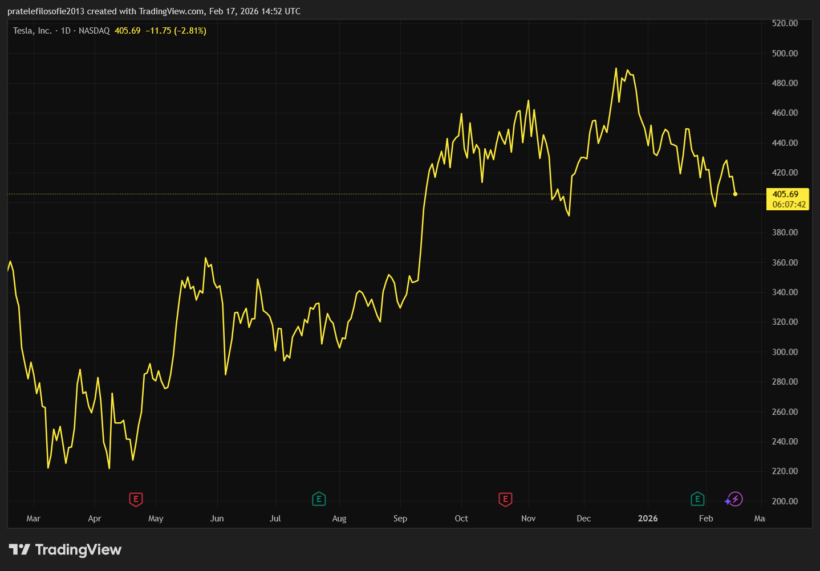
Task: Click the 300.00 price axis label
Action: click(785, 352)
